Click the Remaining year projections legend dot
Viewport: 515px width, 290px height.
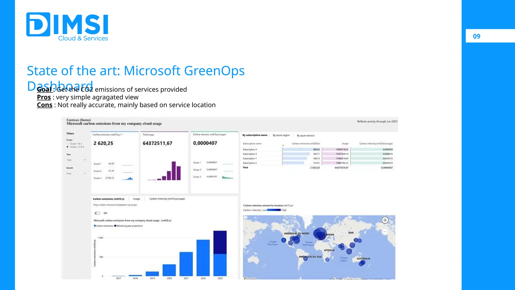pos(115,226)
